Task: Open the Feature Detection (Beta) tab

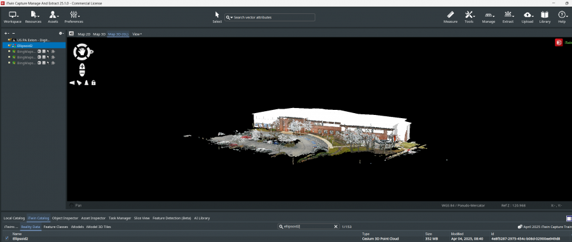Action: click(x=172, y=218)
